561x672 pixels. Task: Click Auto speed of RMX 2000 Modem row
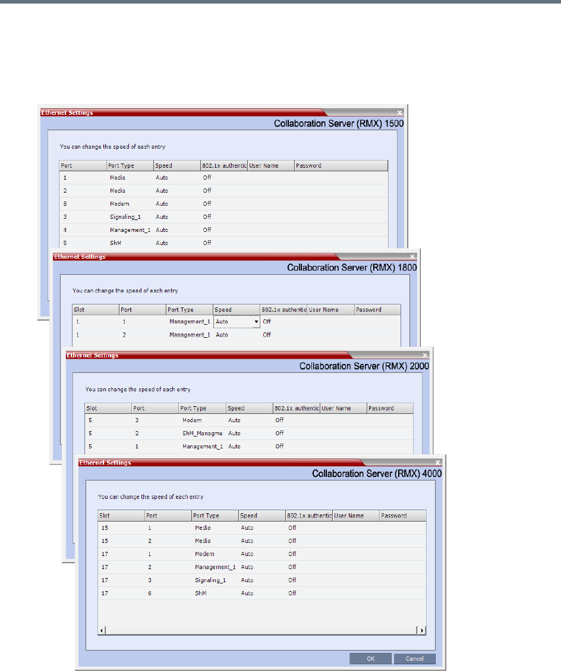tap(234, 420)
